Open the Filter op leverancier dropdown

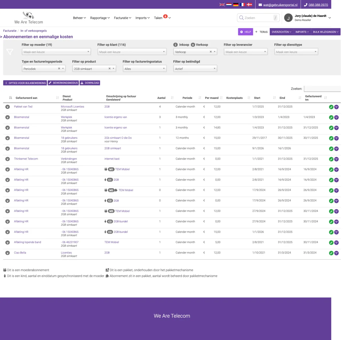point(246,52)
